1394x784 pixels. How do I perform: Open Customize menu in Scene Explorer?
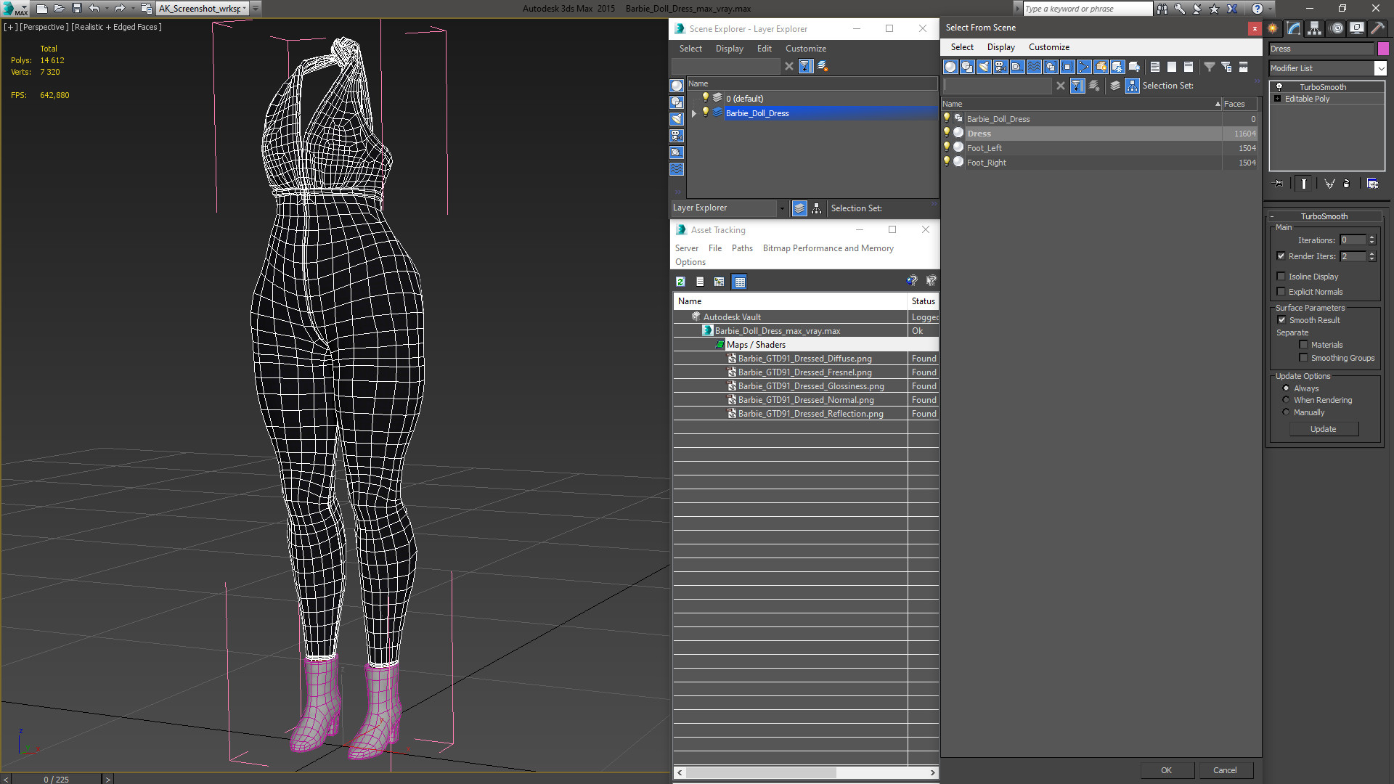pos(805,49)
